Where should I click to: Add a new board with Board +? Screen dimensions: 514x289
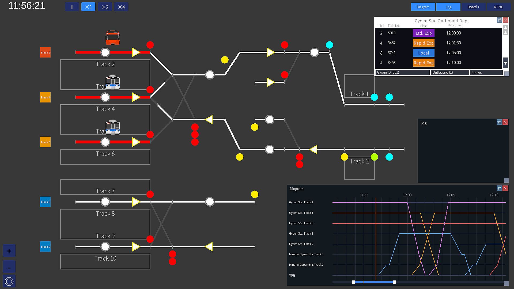click(474, 7)
